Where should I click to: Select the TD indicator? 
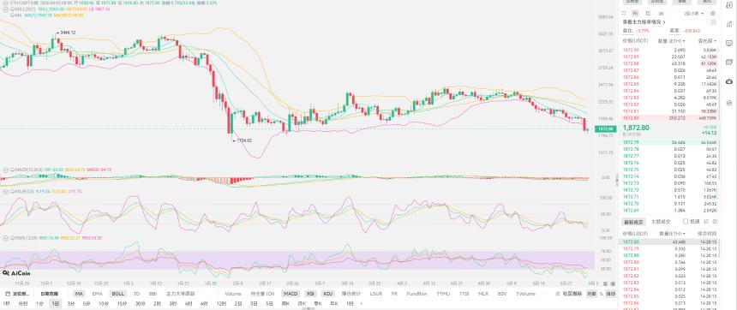[x=136, y=294]
